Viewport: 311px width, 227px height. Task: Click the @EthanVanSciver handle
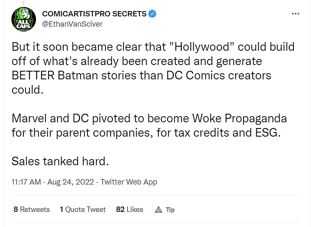[x=72, y=24]
